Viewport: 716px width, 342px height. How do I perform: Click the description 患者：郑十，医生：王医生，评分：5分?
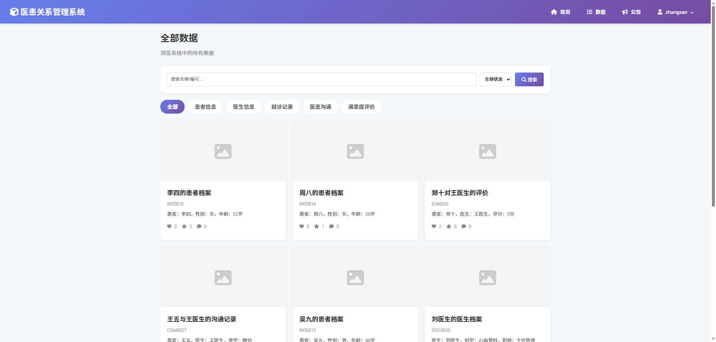[473, 214]
